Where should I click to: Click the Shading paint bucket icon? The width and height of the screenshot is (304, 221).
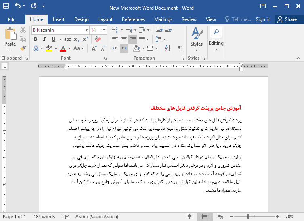[x=137, y=48]
